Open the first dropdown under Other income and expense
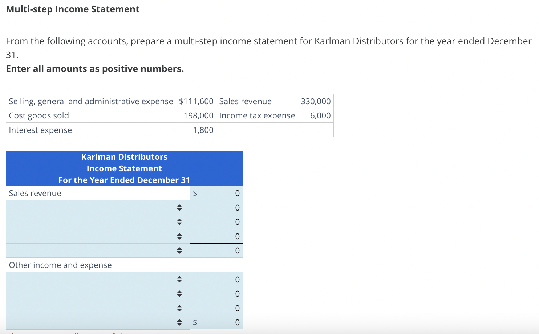This screenshot has height=334, width=539. 179,279
